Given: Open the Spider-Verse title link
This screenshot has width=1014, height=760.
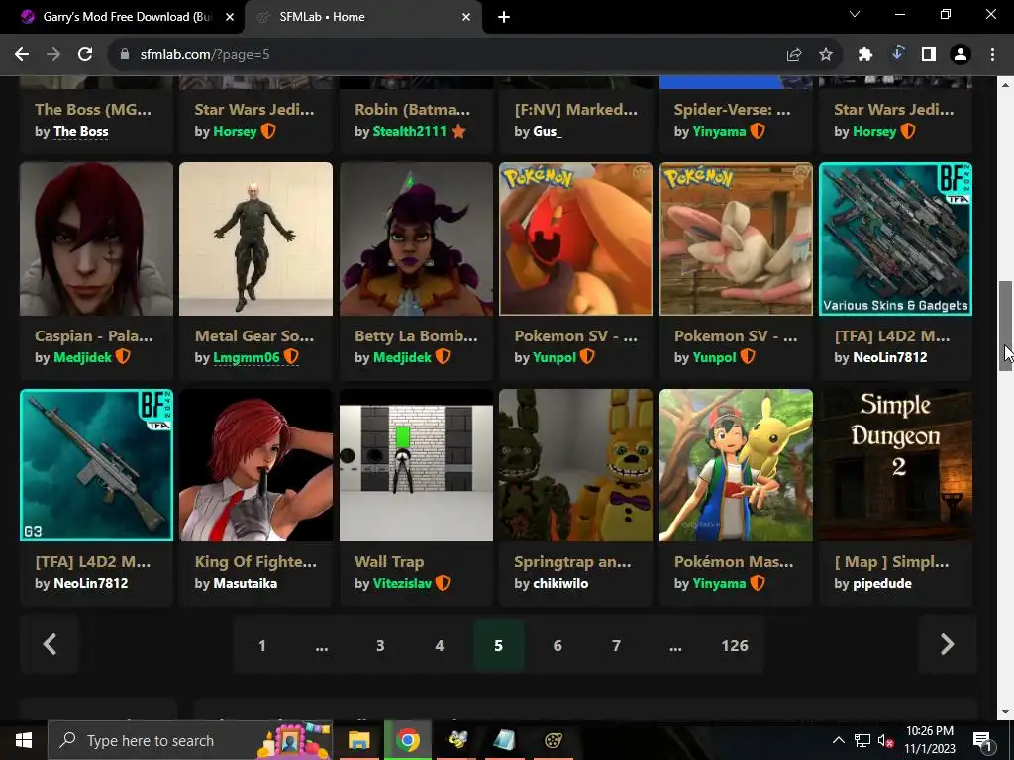Looking at the screenshot, I should pyautogui.click(x=732, y=109).
